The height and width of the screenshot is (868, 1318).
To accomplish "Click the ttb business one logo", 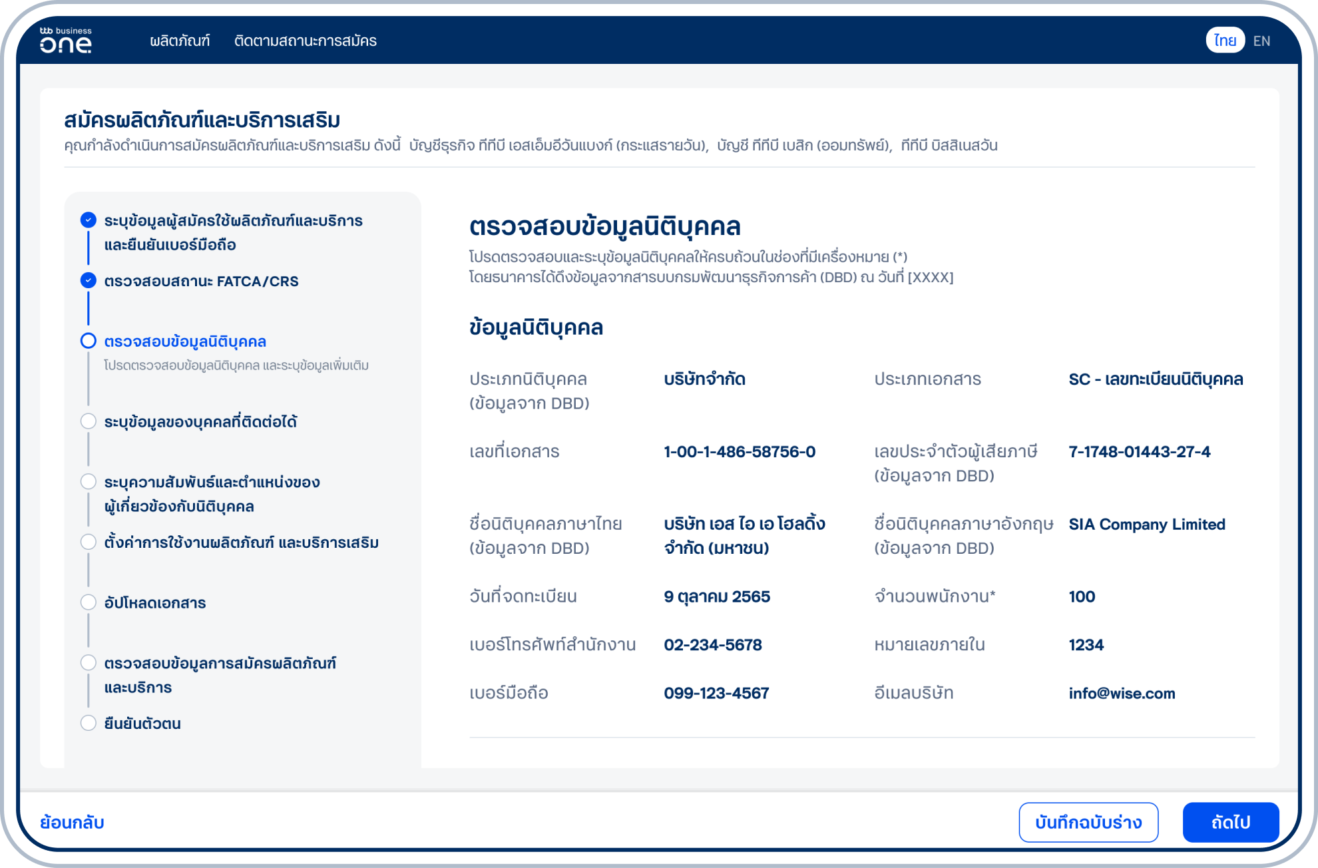I will pos(64,40).
